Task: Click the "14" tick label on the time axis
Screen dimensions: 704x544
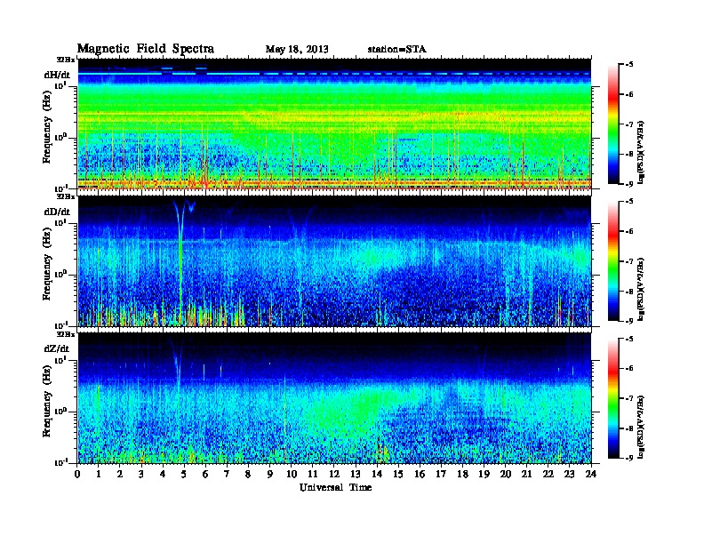Action: 377,474
